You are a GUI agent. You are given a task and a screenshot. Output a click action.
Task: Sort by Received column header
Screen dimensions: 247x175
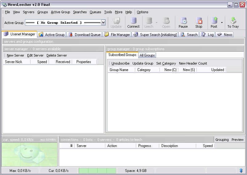coord(60,62)
